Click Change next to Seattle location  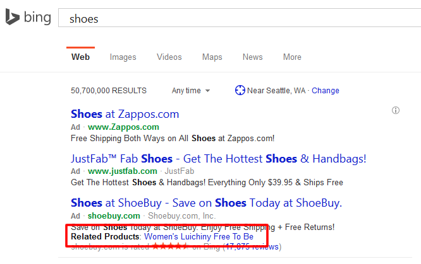tap(326, 91)
